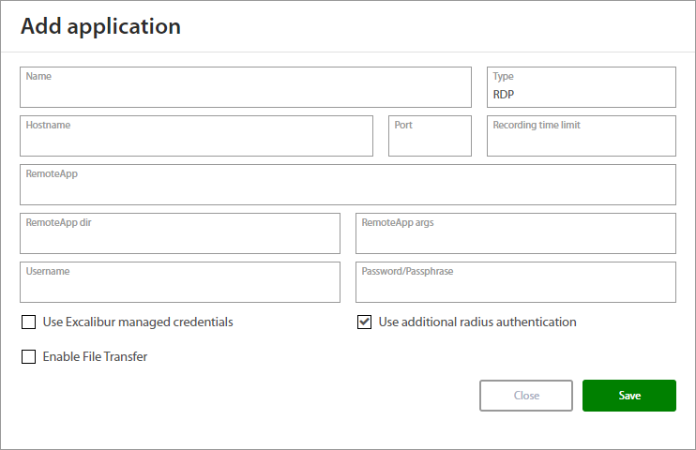Screen dimensions: 696x450
Task: Uncheck Use additional radius authentication box
Action: coord(364,322)
